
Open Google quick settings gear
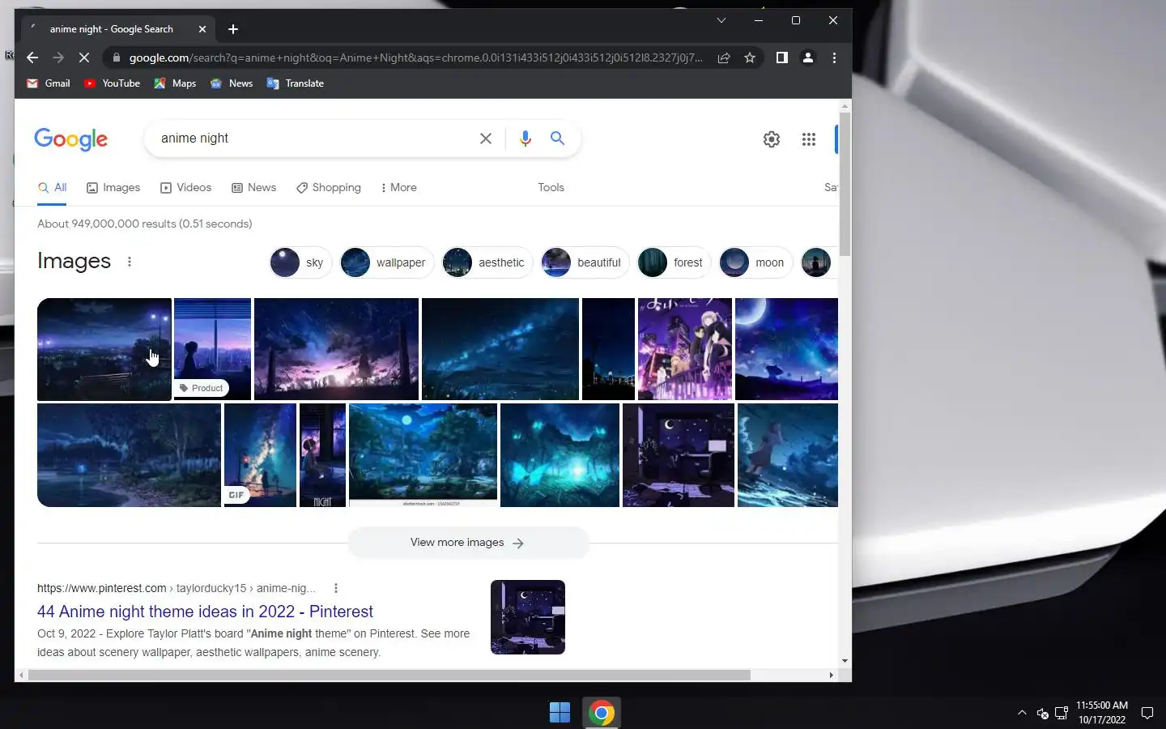coord(772,139)
